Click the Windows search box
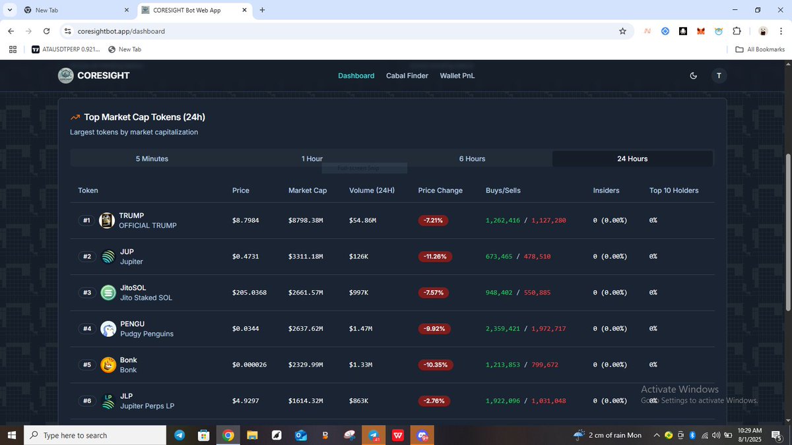Viewport: 792px width, 445px height. (95, 435)
